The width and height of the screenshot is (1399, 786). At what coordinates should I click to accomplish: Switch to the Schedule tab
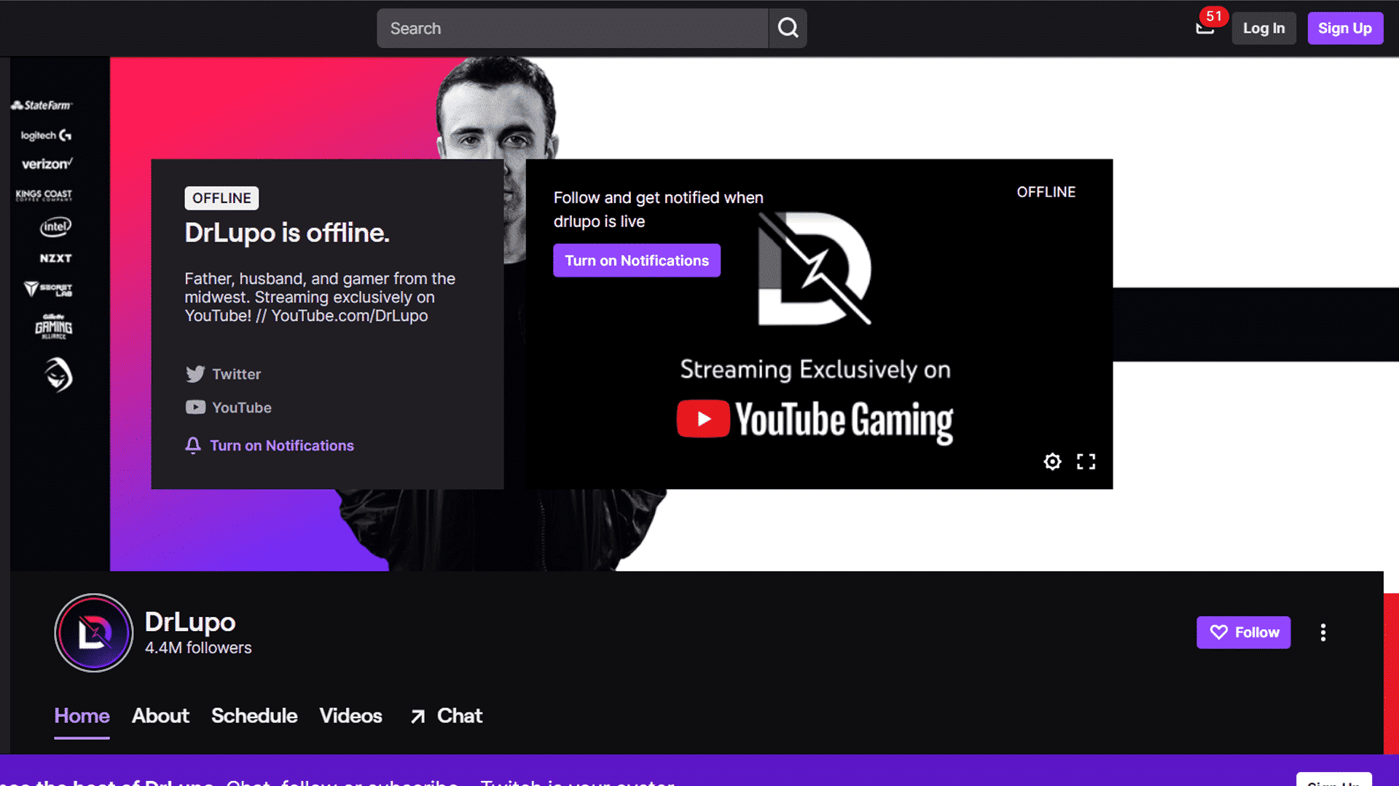(254, 715)
